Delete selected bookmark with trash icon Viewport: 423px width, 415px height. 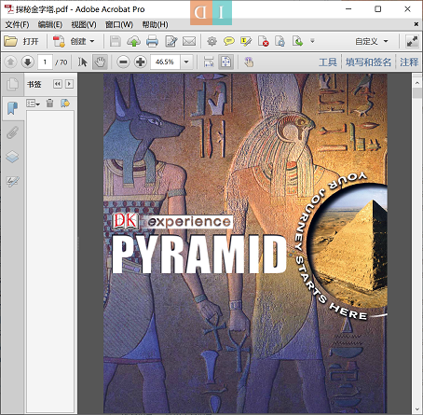click(49, 103)
